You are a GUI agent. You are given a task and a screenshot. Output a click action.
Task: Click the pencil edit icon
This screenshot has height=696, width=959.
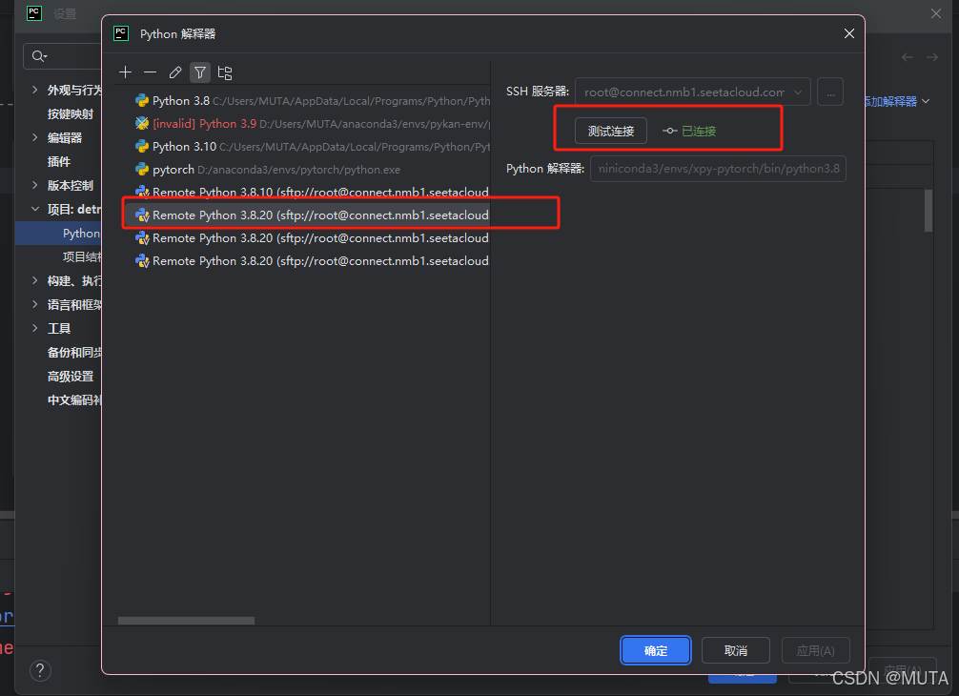click(x=174, y=72)
